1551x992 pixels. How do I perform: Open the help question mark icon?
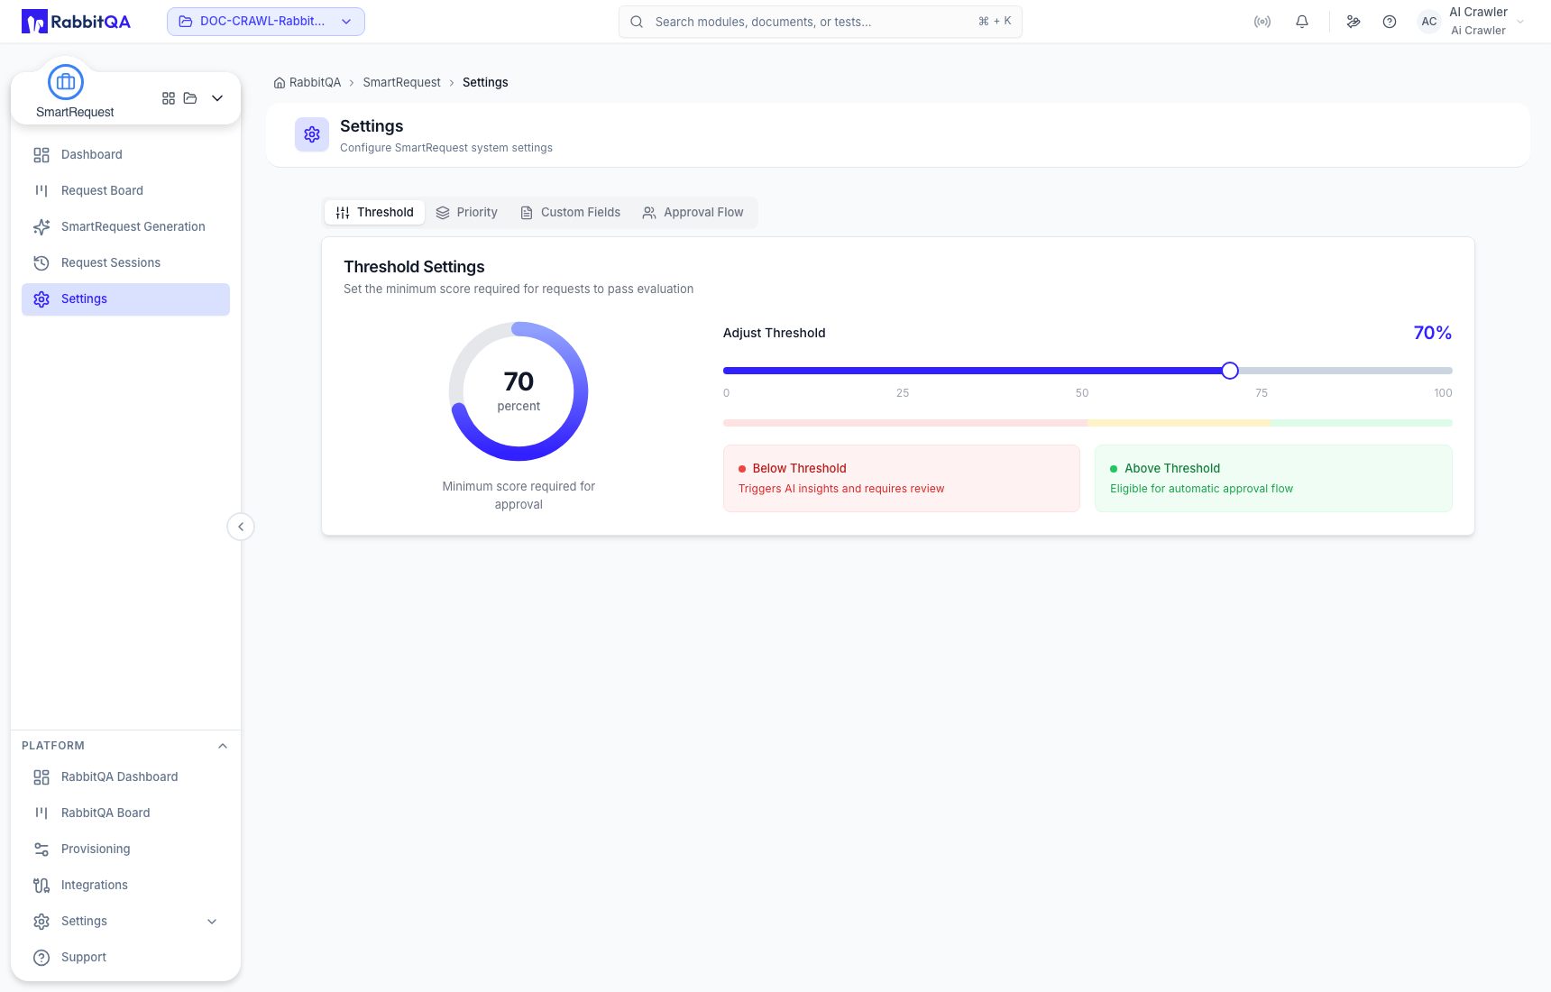point(1390,22)
